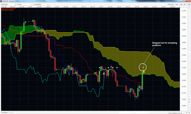Click the up arrow above the price axis

tap(189, 7)
